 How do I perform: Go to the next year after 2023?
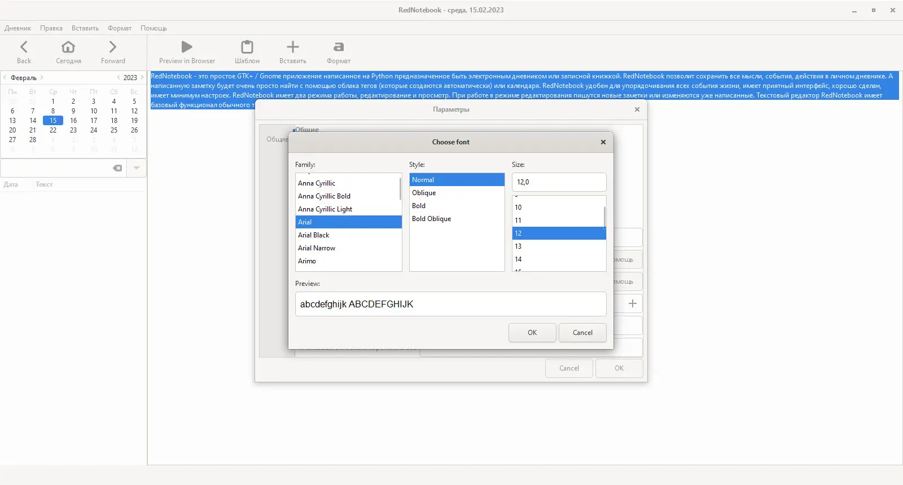[142, 77]
